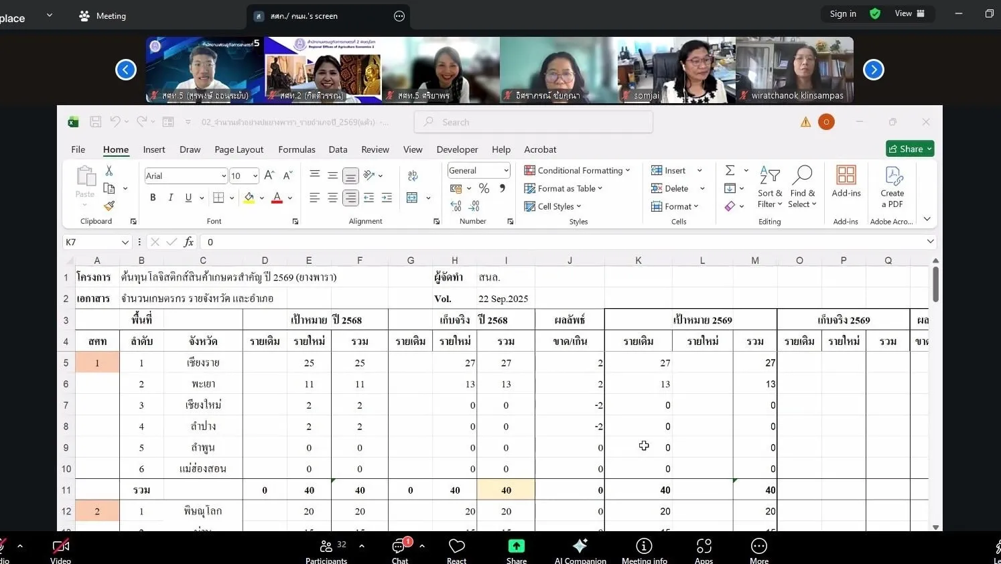Click the AutoSum sigma icon
The image size is (1001, 564).
[x=730, y=171]
